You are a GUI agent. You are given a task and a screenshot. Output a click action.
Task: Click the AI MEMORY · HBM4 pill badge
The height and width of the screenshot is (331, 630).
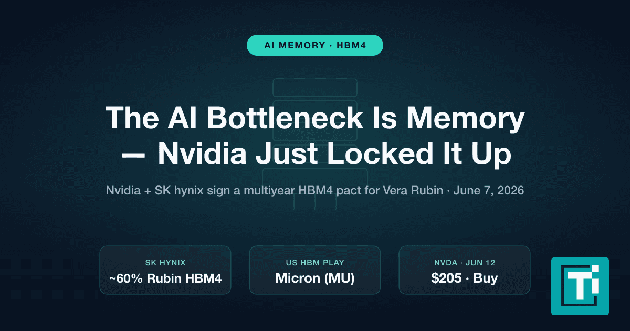[x=315, y=45]
